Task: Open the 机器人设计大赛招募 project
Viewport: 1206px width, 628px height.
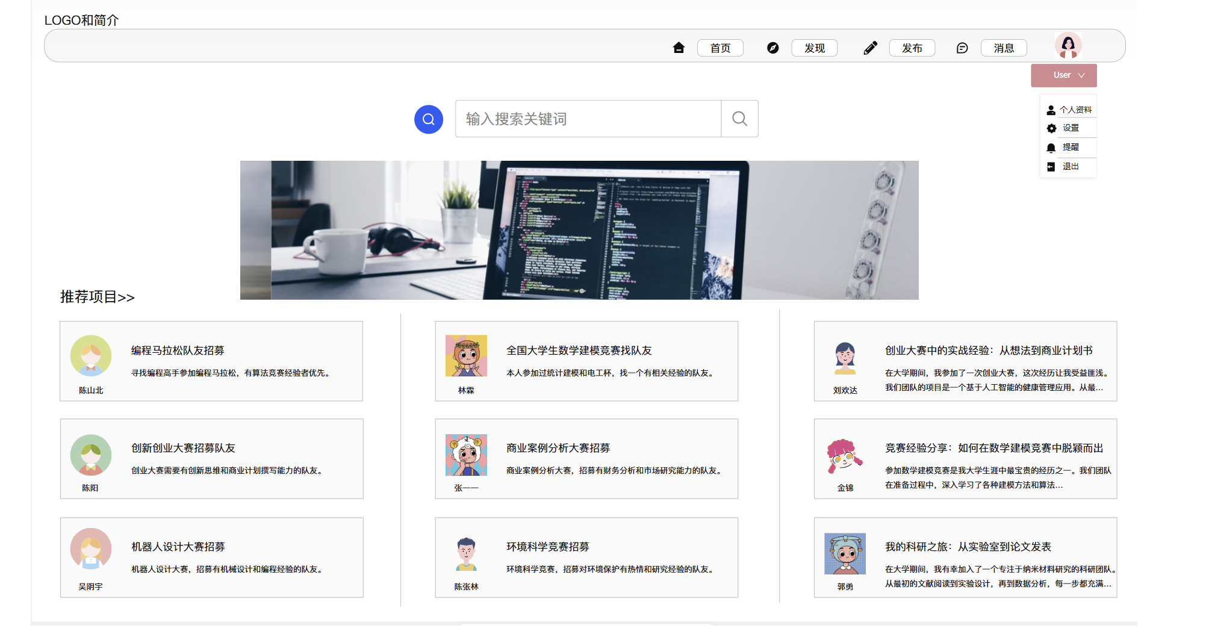Action: (178, 547)
